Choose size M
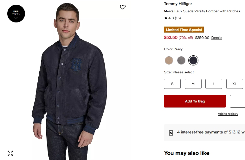Screen dimensions: 245x160 pos(193,84)
